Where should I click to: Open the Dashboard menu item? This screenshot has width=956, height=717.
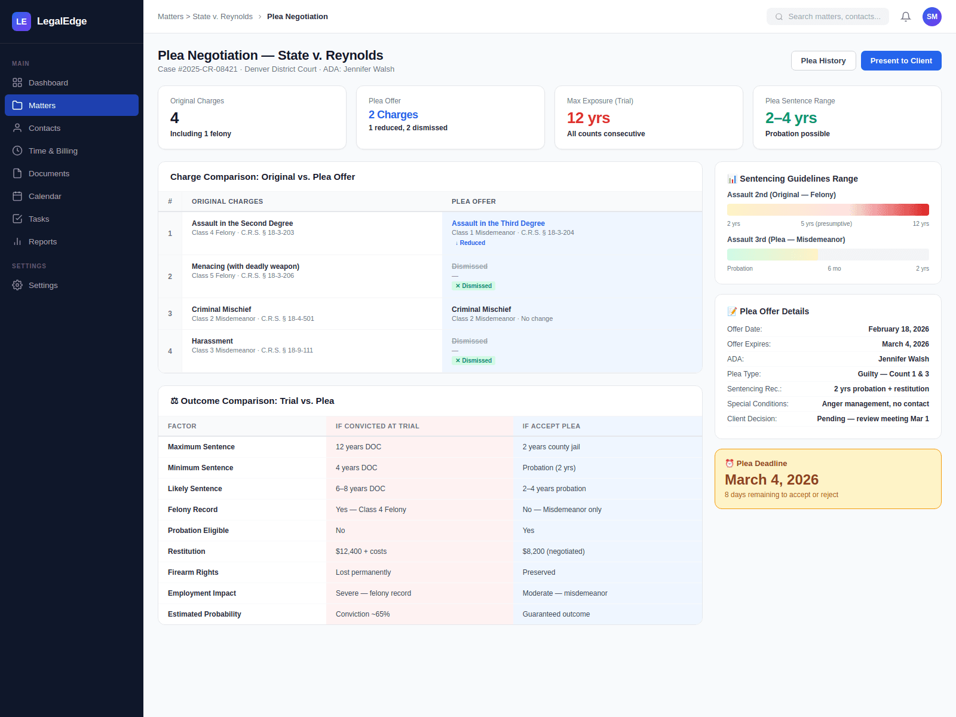pos(72,82)
